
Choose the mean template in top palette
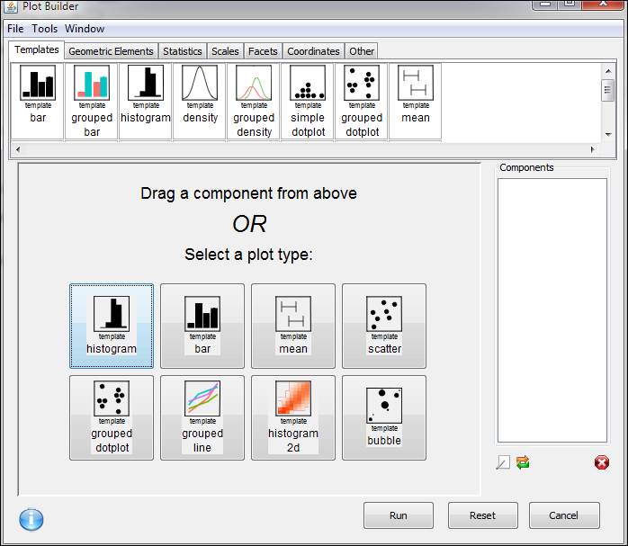pos(416,101)
